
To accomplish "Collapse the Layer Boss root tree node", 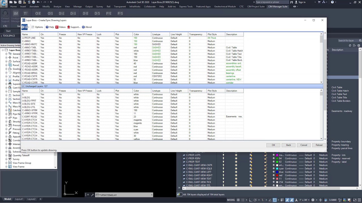I will point(3,50).
